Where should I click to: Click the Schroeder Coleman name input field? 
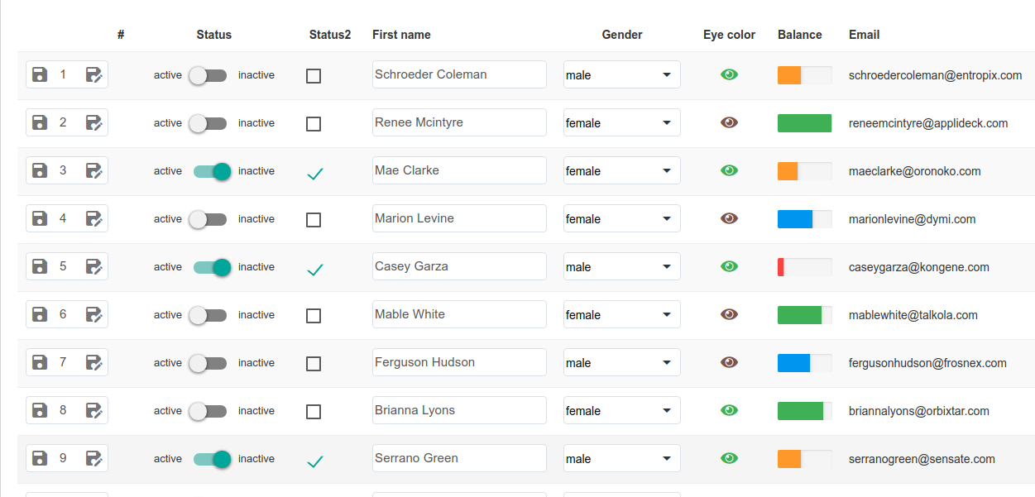(x=458, y=74)
